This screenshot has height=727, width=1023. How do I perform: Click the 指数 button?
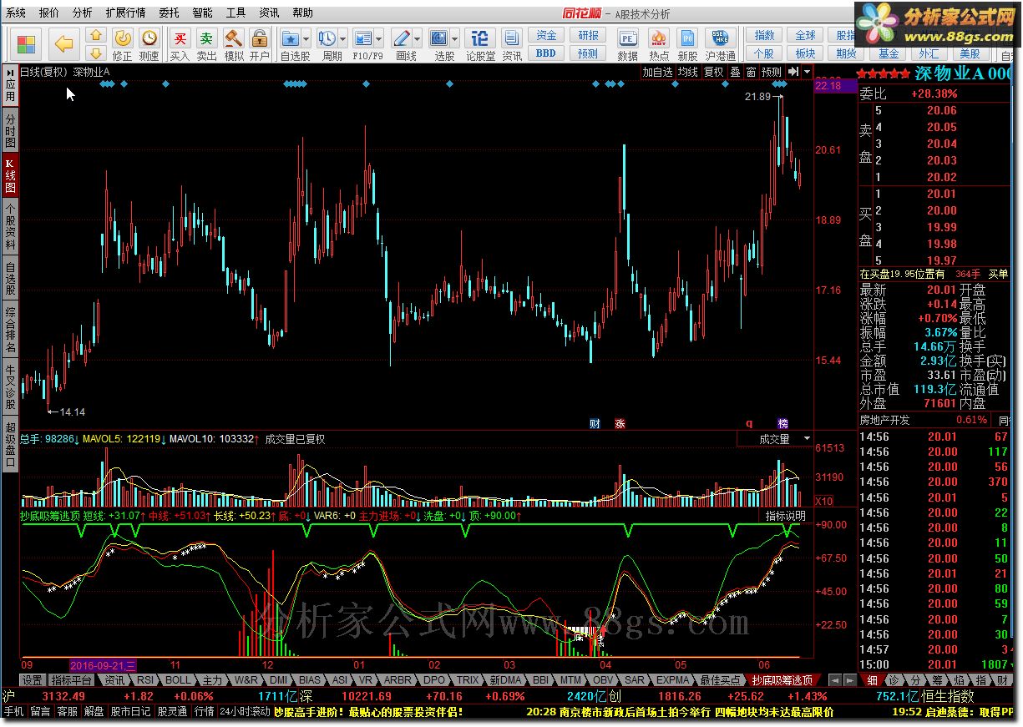click(x=765, y=36)
